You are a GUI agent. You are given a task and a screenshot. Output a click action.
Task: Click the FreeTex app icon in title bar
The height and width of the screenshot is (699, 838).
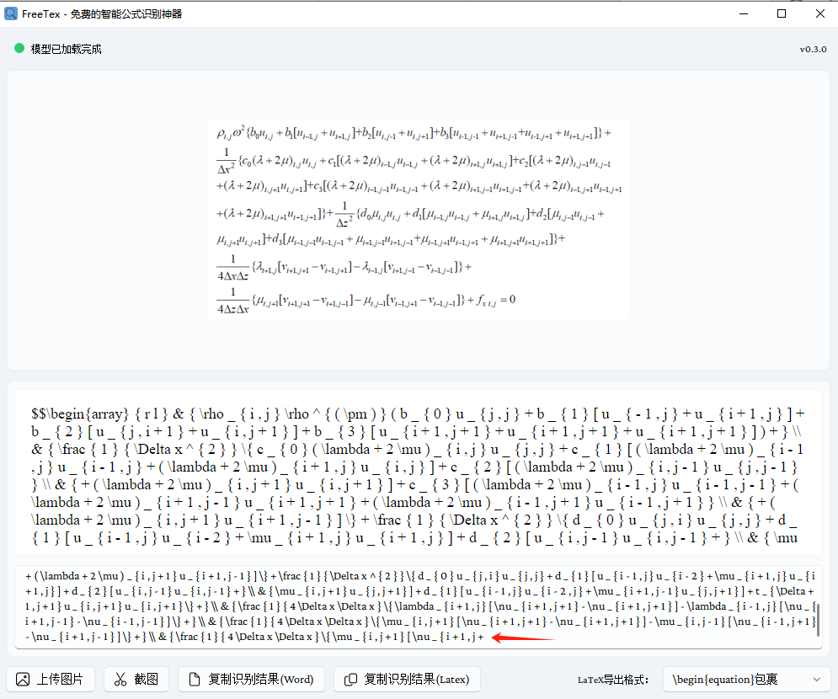pos(11,13)
